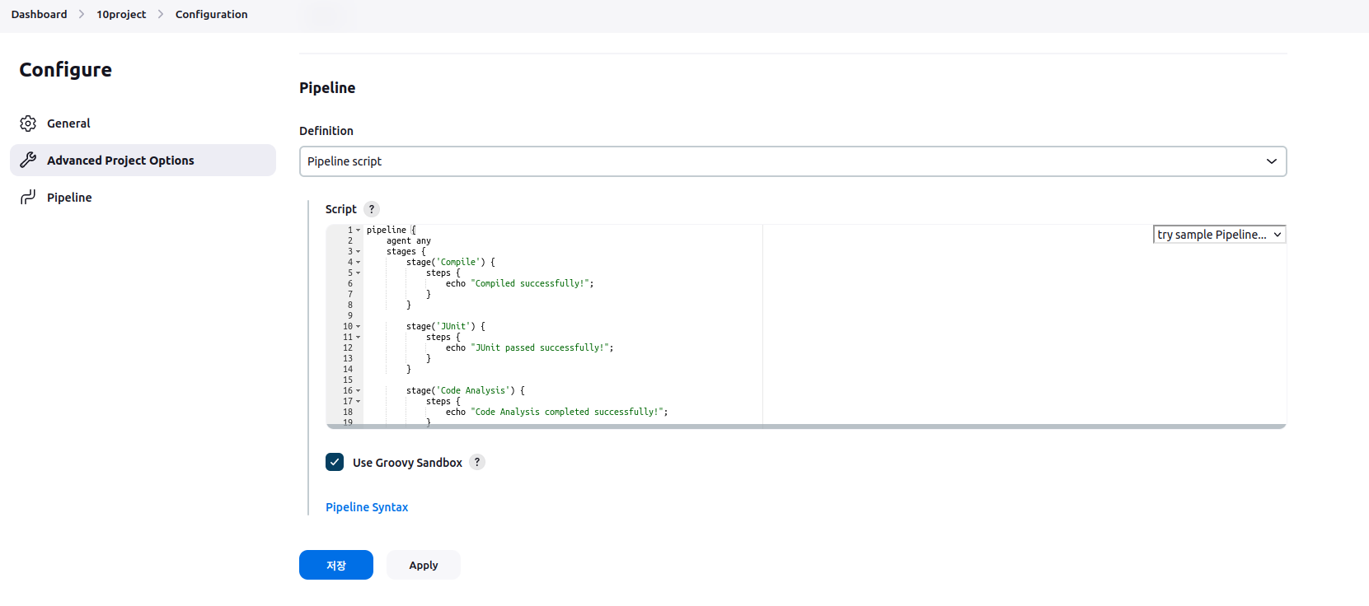Collapse the fold arrow on line 3
1369x606 pixels.
[358, 252]
